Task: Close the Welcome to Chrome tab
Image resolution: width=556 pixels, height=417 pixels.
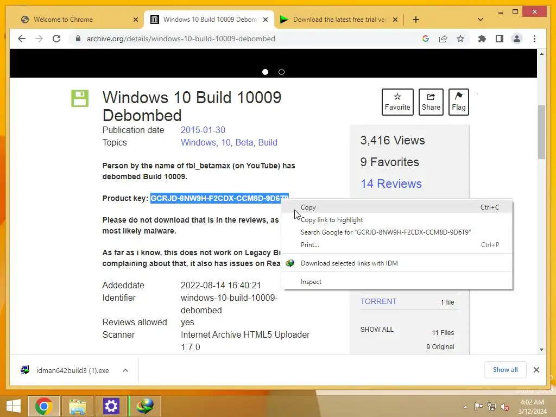Action: (135, 20)
